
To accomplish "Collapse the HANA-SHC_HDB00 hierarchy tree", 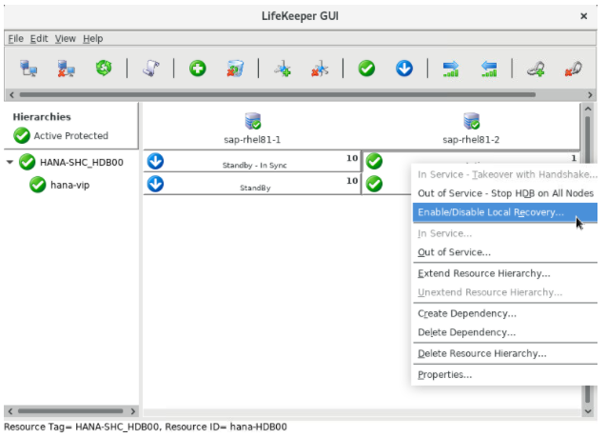I will click(10, 162).
